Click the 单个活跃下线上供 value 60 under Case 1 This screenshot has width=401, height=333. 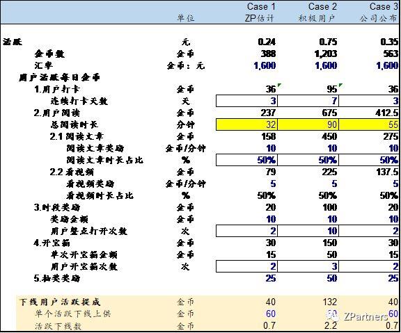(x=271, y=314)
